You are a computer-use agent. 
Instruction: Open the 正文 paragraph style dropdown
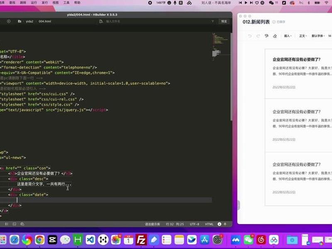[303, 36]
